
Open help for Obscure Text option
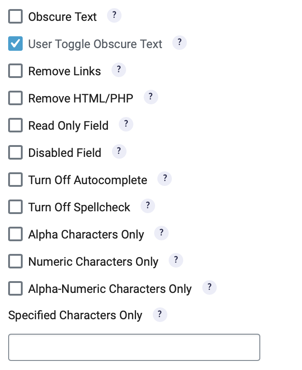tap(114, 15)
